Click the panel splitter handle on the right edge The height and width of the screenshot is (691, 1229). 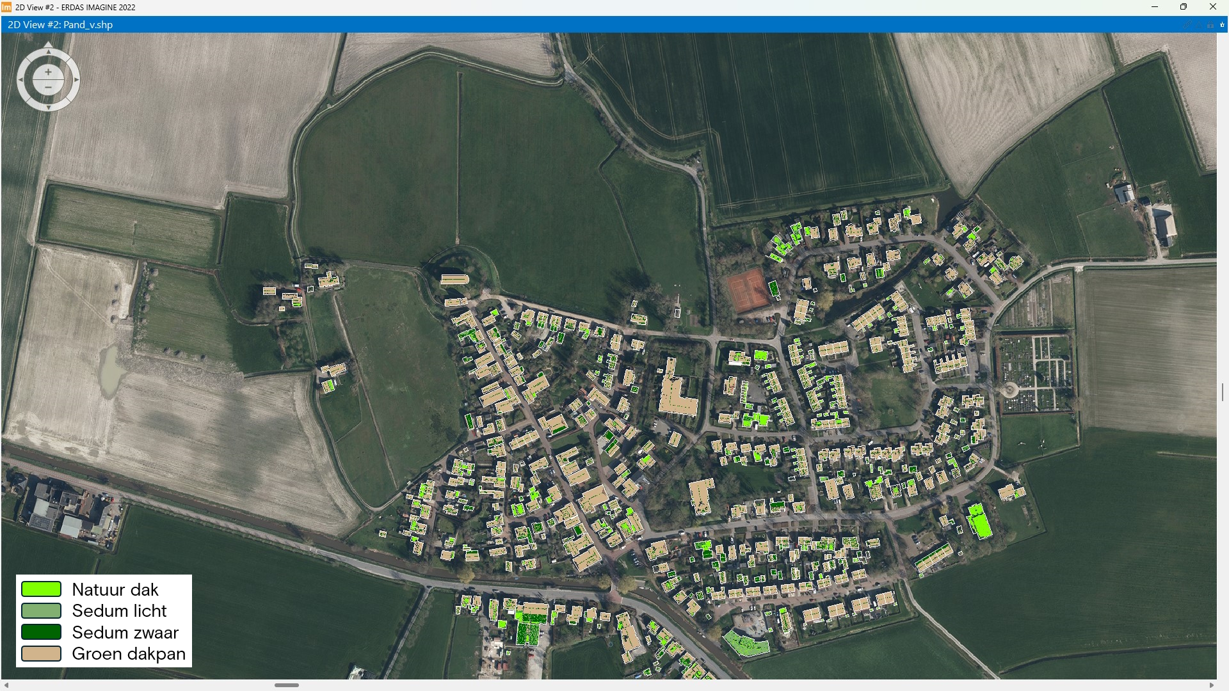click(1223, 392)
